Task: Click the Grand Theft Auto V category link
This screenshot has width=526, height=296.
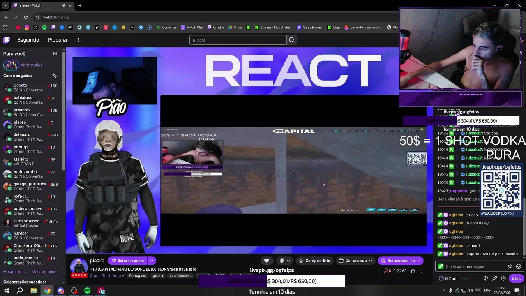Action: click(107, 276)
